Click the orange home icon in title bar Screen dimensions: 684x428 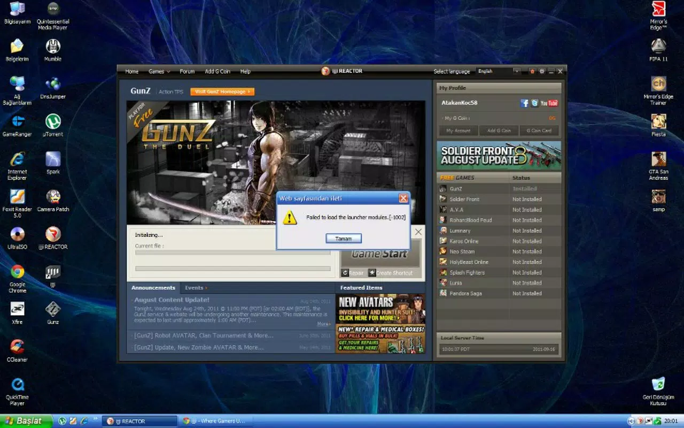pos(532,71)
